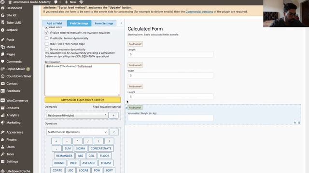309x173 pixels.
Task: Click the Plugins sidebar icon
Action: coord(2,139)
